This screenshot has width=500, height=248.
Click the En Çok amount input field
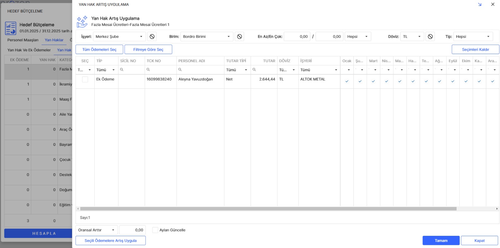pos(330,37)
